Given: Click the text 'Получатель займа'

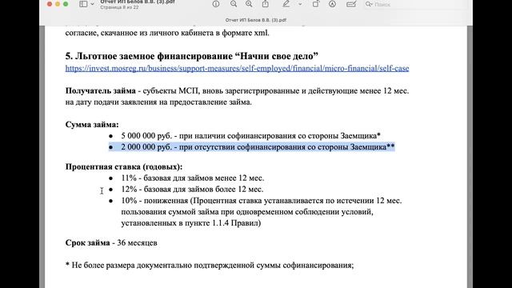Looking at the screenshot, I should [101, 90].
